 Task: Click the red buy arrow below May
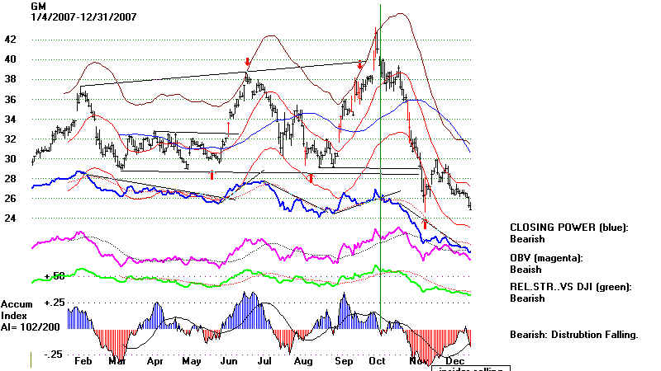click(x=212, y=175)
